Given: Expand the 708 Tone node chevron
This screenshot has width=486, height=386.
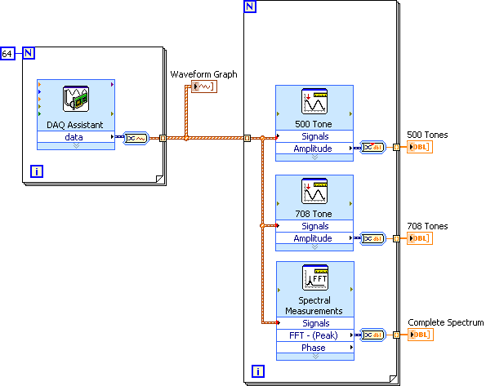Looking at the screenshot, I should click(x=314, y=247).
